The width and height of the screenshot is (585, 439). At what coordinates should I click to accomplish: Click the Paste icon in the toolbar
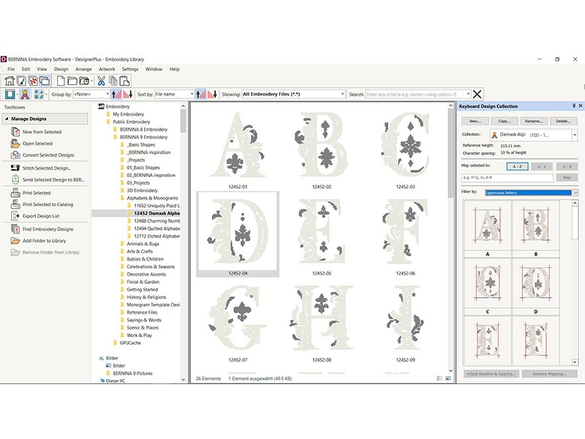click(123, 81)
